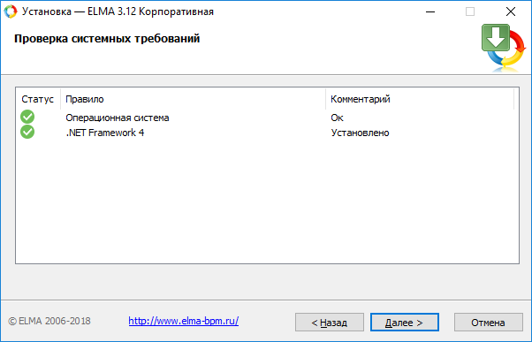Select green checkmark beside .NET Framework 4
The height and width of the screenshot is (342, 532).
[27, 132]
